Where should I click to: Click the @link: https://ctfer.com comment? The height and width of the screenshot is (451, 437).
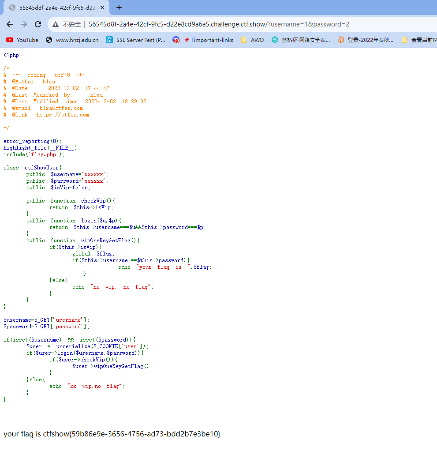click(x=46, y=115)
